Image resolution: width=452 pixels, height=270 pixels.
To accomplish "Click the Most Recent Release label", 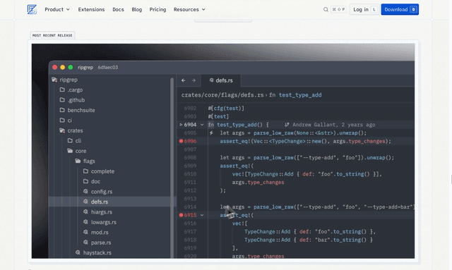I will [52, 35].
